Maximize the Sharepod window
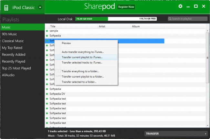The height and width of the screenshot is (139, 210). pyautogui.click(x=196, y=6)
